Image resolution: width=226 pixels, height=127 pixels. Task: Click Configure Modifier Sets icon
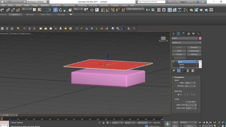click(193, 71)
